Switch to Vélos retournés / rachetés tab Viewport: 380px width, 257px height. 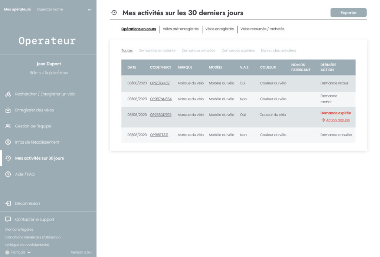point(262,29)
